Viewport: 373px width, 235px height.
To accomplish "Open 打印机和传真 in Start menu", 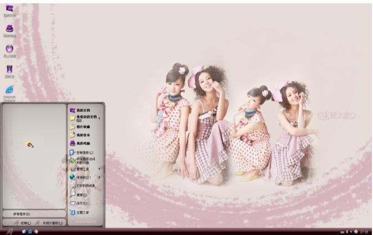I will click(x=83, y=186).
